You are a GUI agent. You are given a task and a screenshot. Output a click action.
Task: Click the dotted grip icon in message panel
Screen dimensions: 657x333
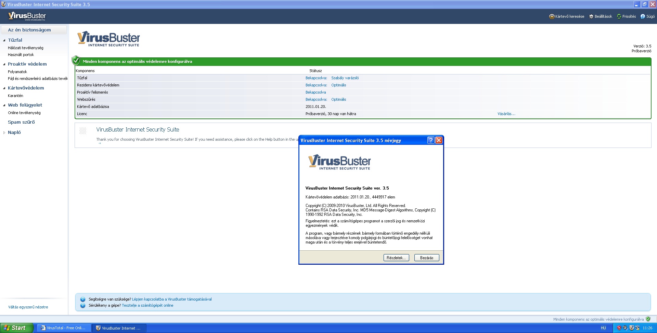coord(83,131)
